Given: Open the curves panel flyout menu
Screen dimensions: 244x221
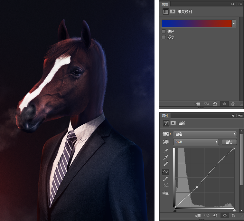Looking at the screenshot, I should 240,116.
